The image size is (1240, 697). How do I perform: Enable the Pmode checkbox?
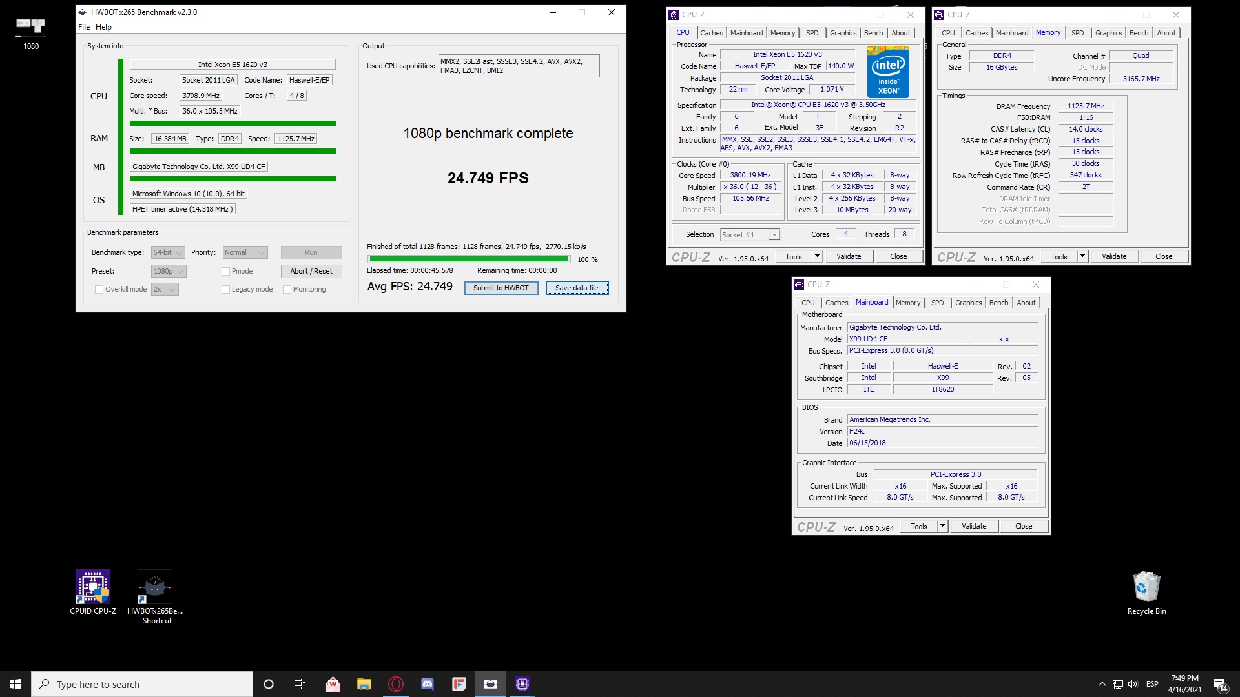(226, 272)
